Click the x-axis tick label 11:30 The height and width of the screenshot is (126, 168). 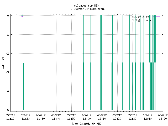[41, 119]
